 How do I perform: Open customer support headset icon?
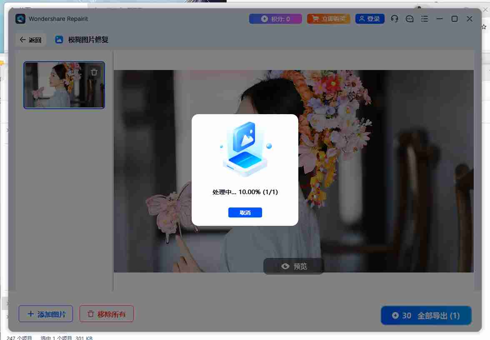(394, 19)
